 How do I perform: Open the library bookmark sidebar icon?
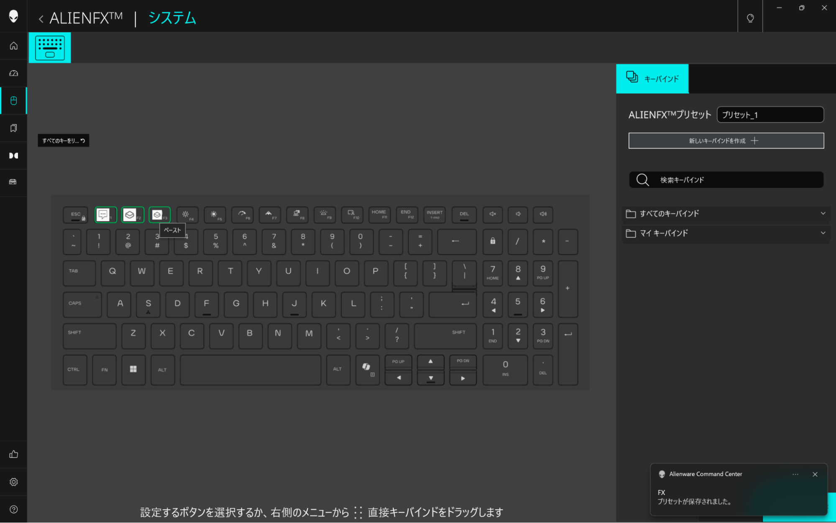coord(14,128)
